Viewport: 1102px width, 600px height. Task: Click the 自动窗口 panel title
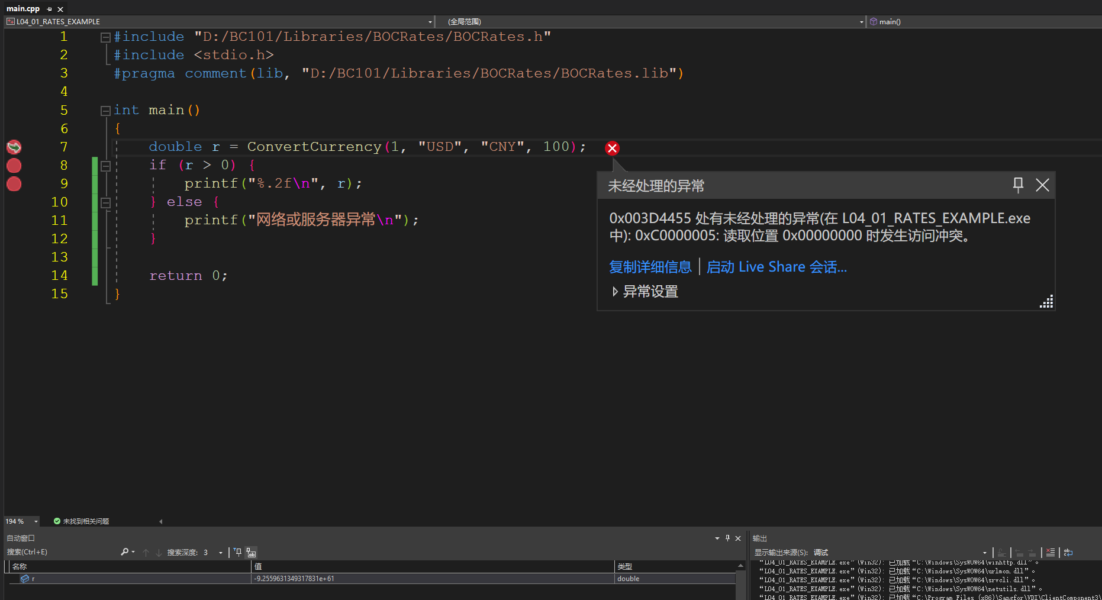click(21, 538)
